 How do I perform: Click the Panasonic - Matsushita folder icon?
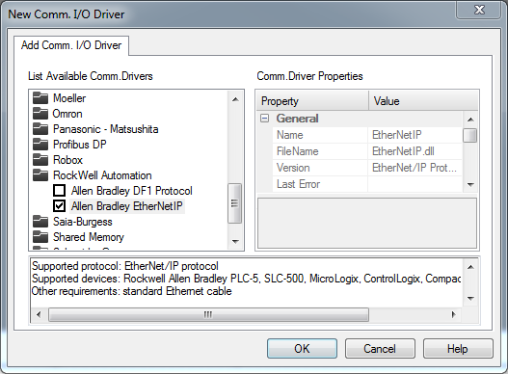click(40, 129)
